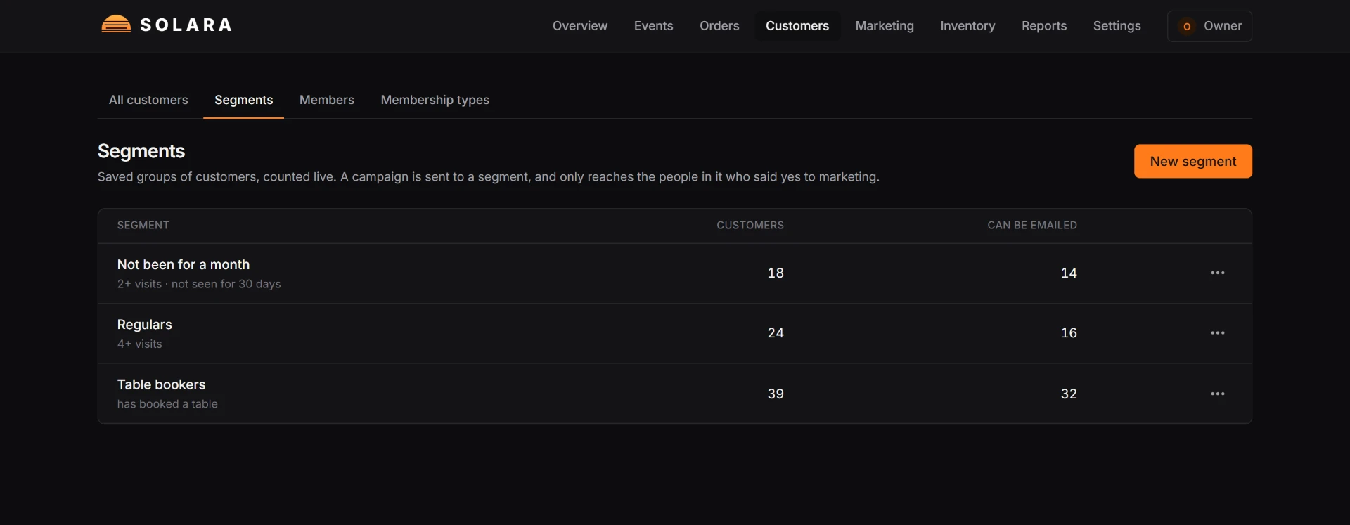Go to Settings
Screen dimensions: 1350x525
click(x=1117, y=26)
